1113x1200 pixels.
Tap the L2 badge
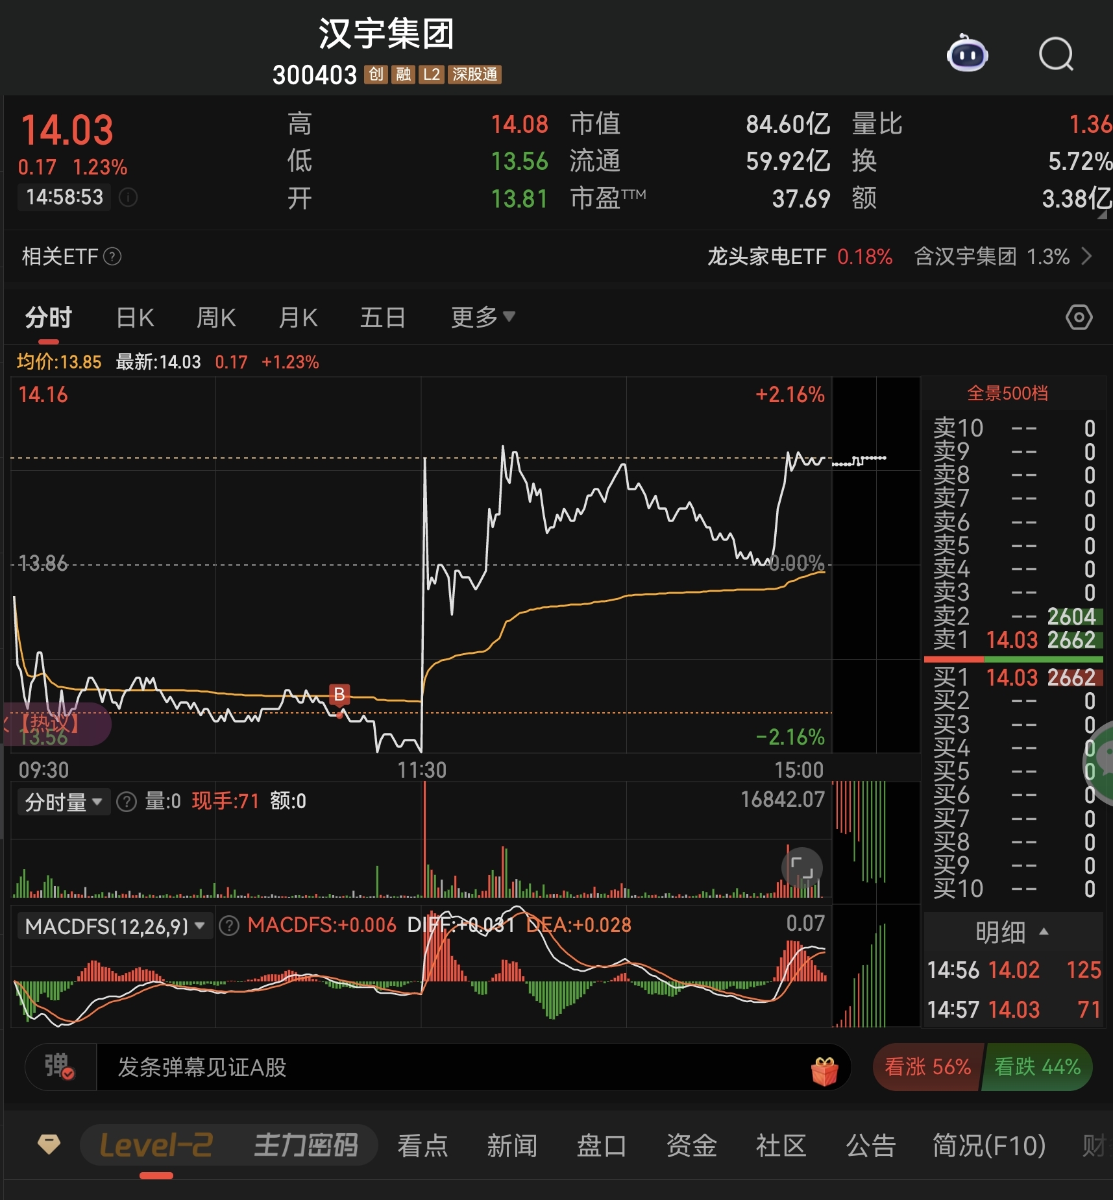(x=431, y=75)
